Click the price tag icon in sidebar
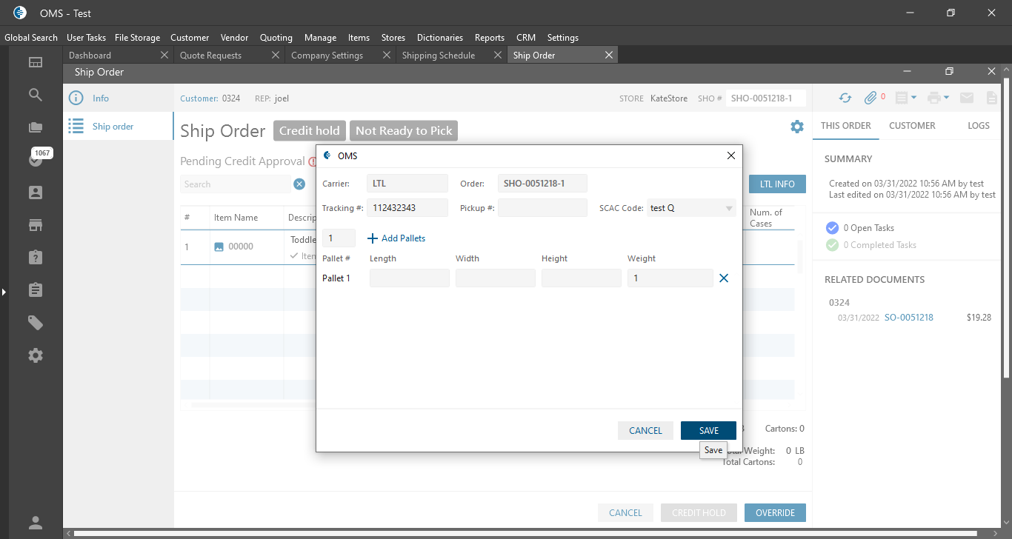Viewport: 1012px width, 539px height. point(36,323)
